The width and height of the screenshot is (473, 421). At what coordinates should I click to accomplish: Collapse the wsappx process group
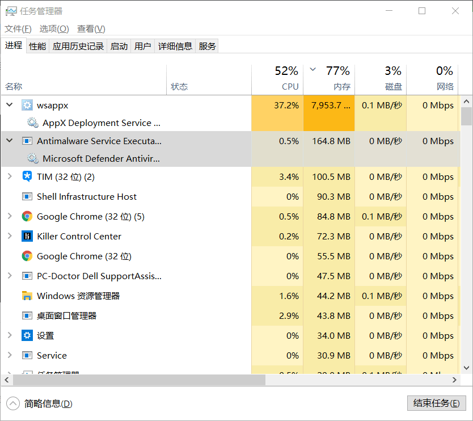point(10,105)
